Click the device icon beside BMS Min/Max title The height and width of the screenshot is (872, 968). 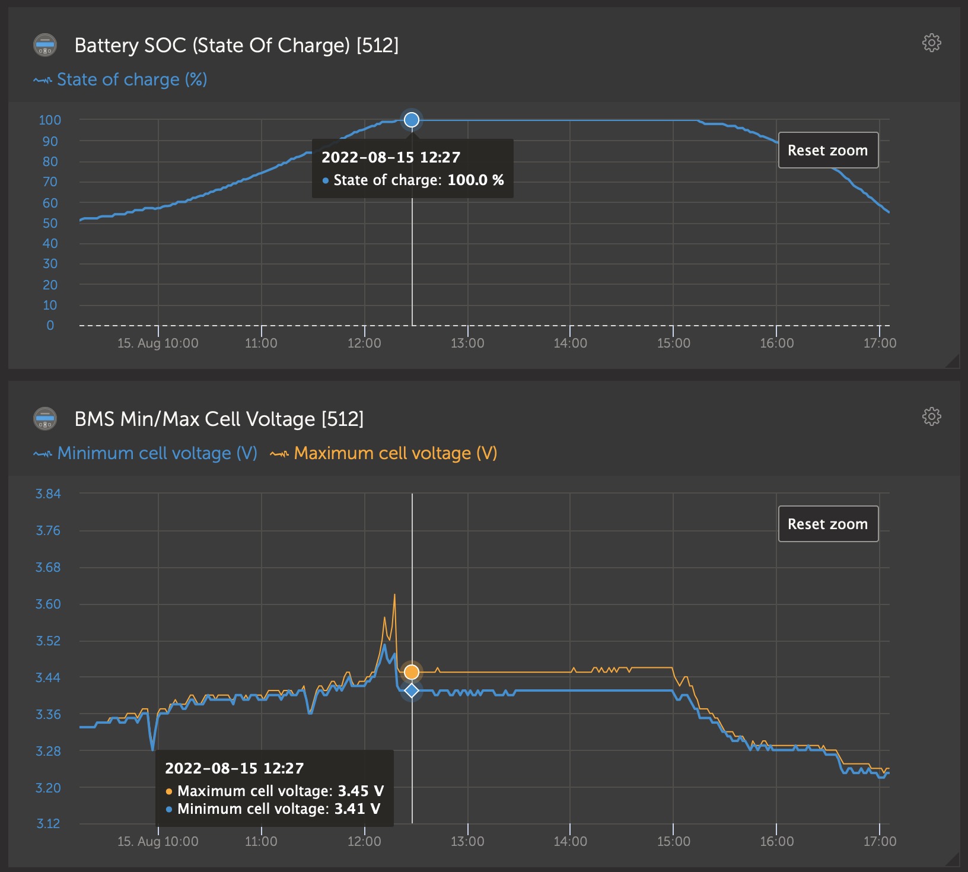pos(45,419)
